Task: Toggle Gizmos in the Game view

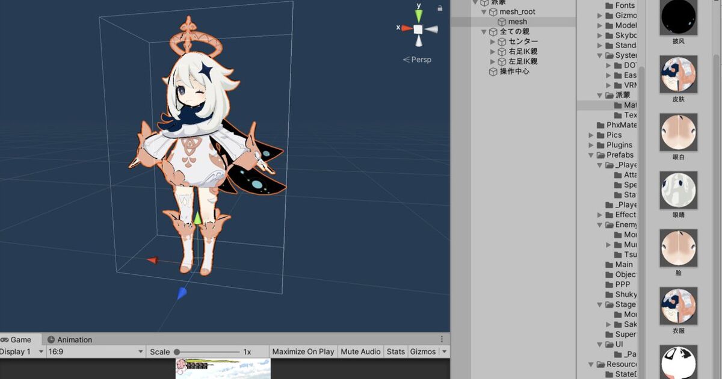Action: 423,351
